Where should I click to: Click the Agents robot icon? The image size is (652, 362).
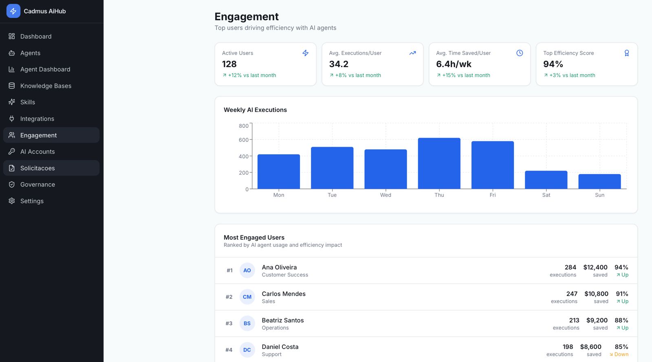pos(12,53)
